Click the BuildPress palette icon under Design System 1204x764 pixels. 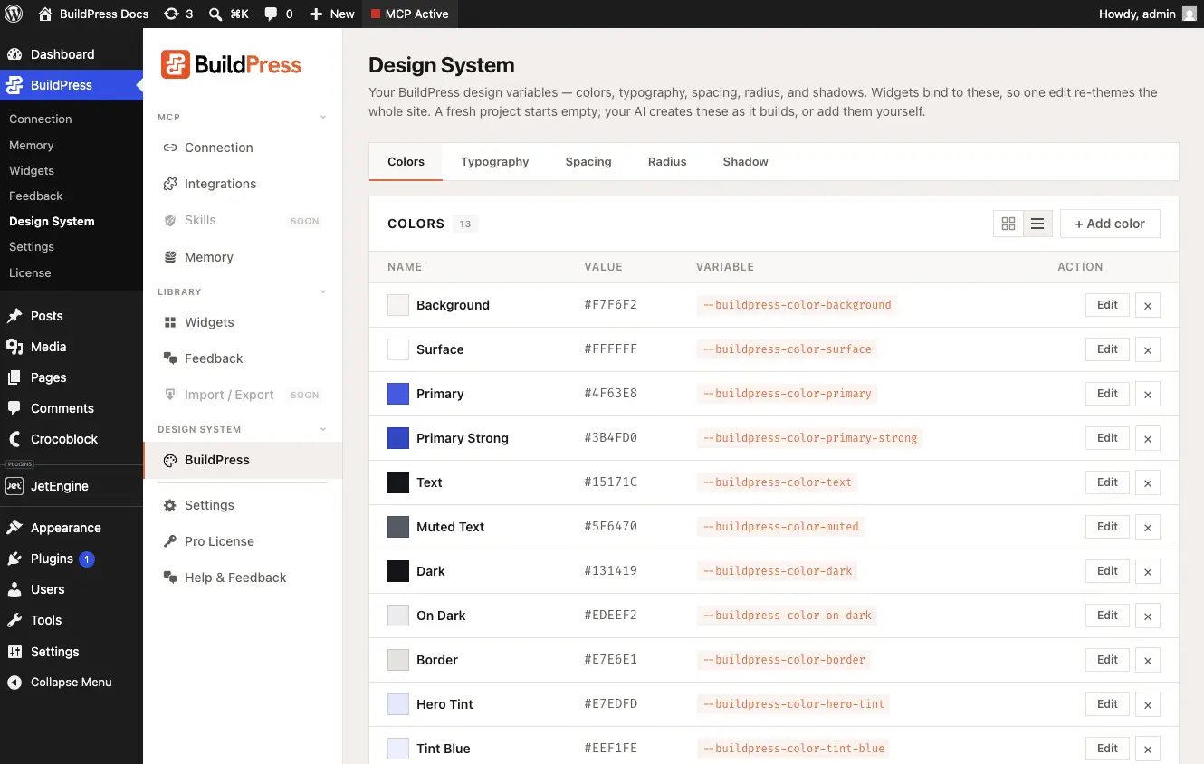[169, 460]
